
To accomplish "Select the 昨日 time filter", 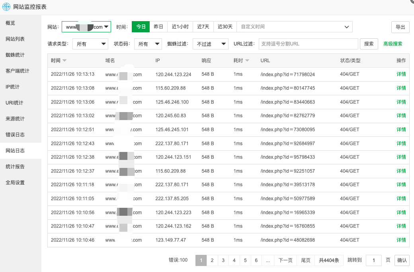I will (158, 27).
